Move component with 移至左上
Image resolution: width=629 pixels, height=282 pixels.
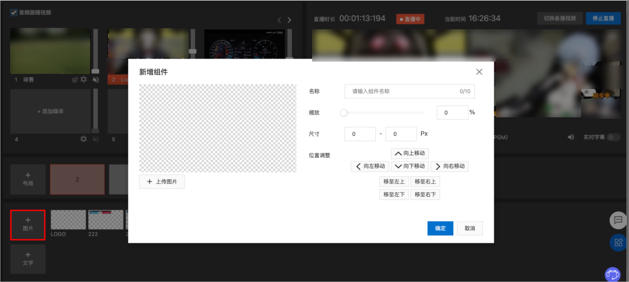tap(394, 182)
